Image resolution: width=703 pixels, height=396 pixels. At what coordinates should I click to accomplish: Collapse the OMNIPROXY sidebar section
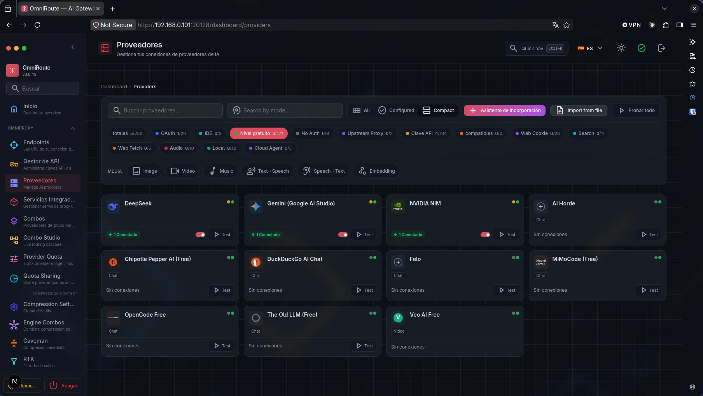pyautogui.click(x=73, y=128)
